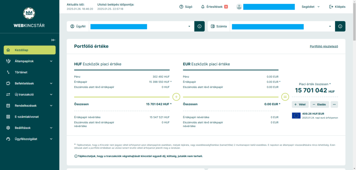Open help via the Súgó question icon
Screen dimensions: 356x170
tap(181, 7)
